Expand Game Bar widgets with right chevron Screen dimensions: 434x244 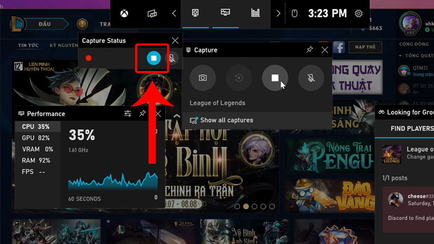coord(278,14)
